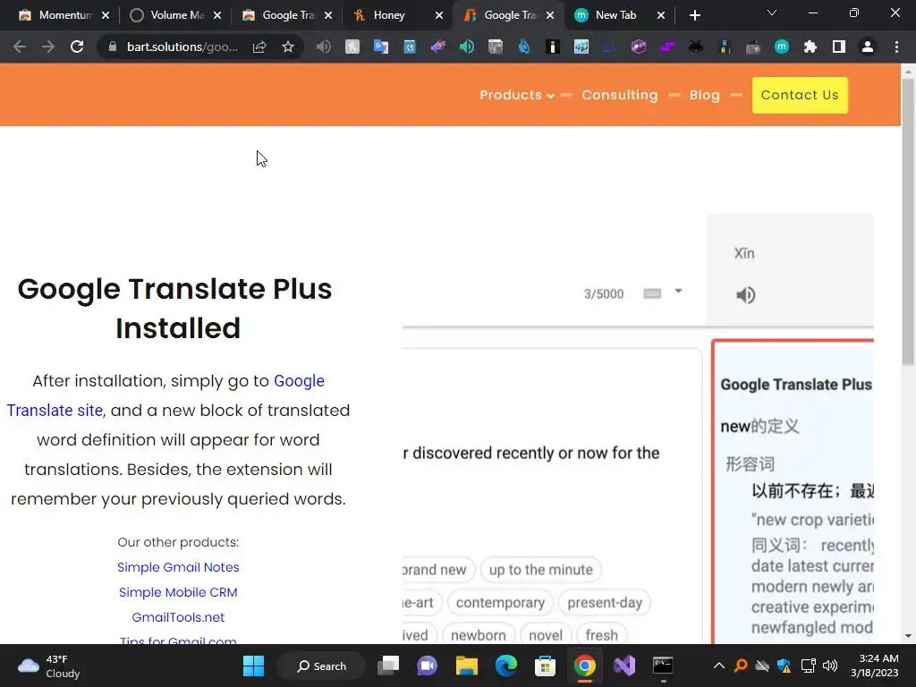
Task: Open the Consulting menu item
Action: pyautogui.click(x=619, y=95)
